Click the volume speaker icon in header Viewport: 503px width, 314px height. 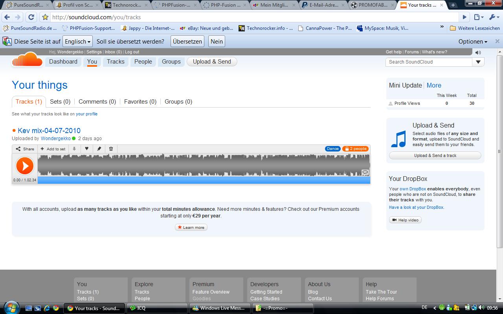click(x=478, y=52)
